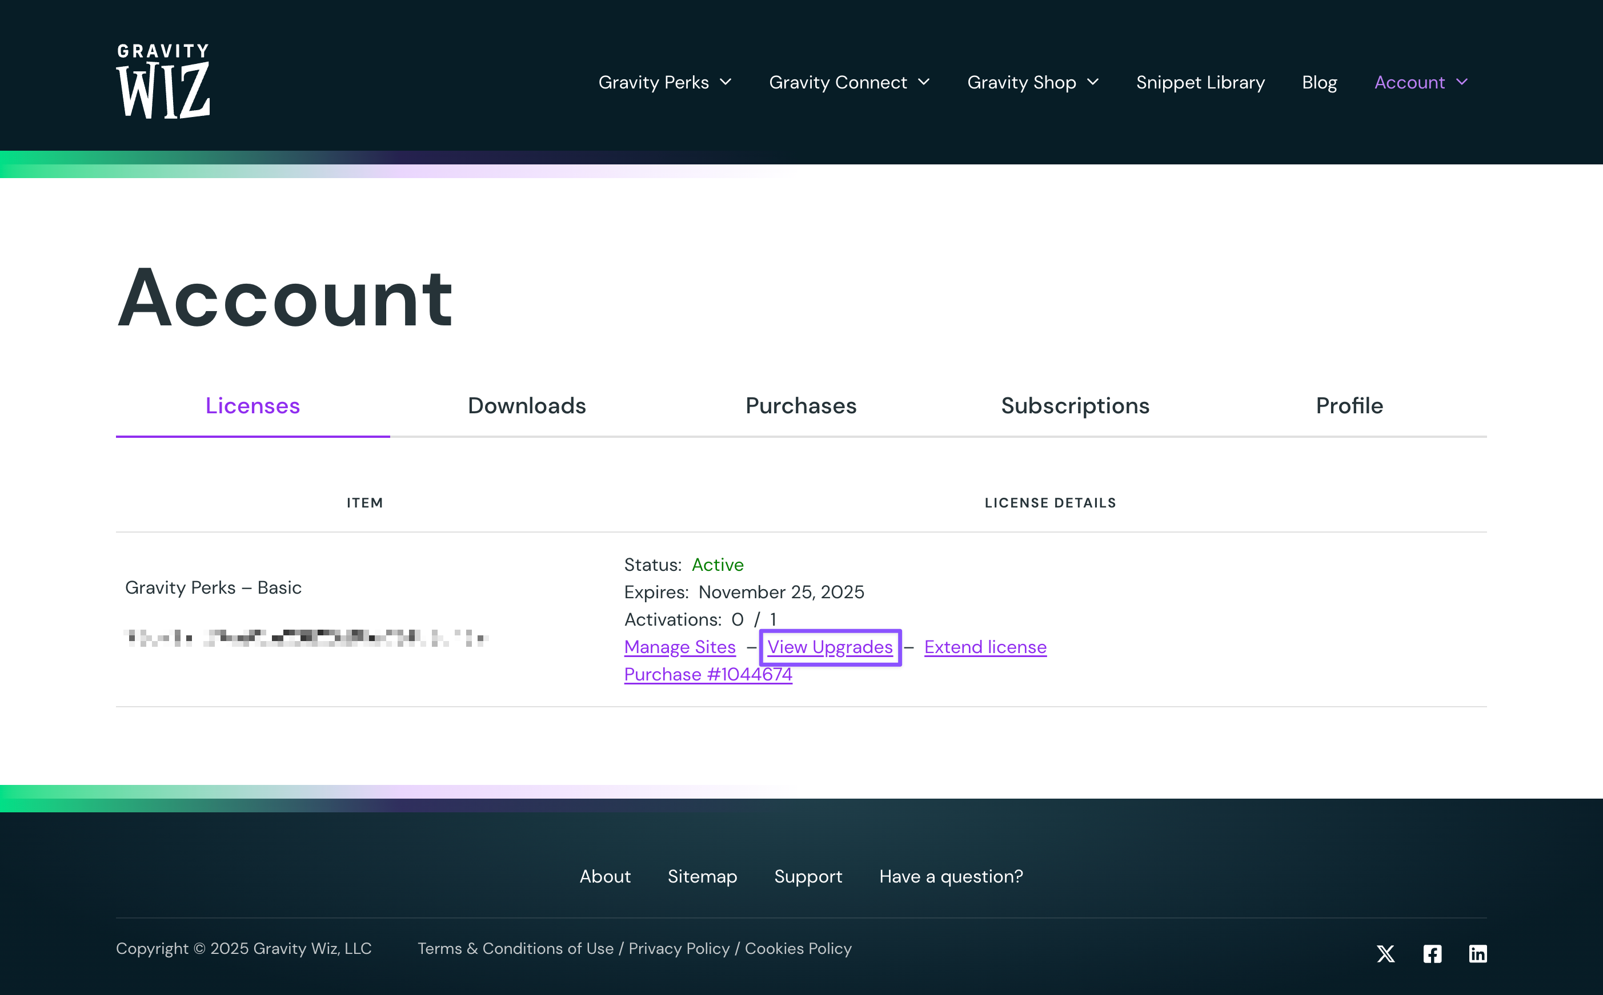Open the Cookies Policy link
The width and height of the screenshot is (1603, 995).
(x=798, y=948)
